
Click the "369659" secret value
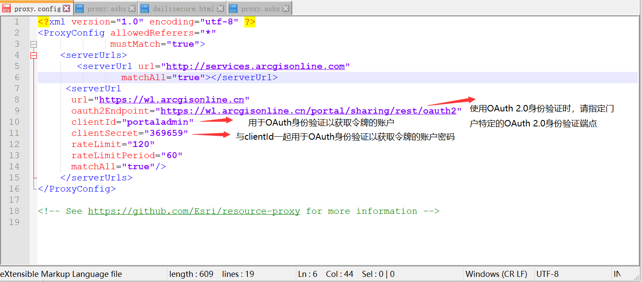(166, 133)
